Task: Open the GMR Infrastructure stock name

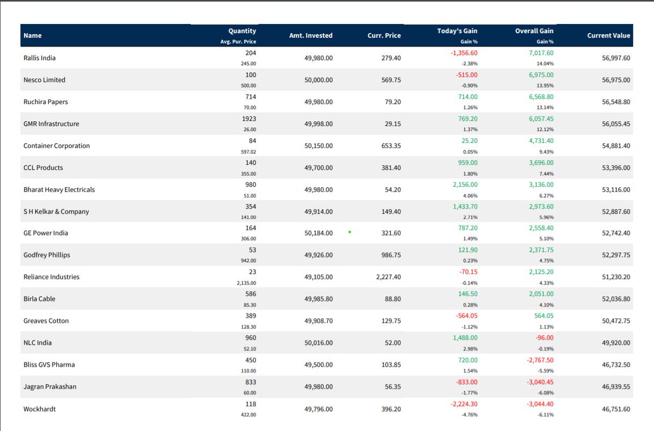Action: pos(51,124)
